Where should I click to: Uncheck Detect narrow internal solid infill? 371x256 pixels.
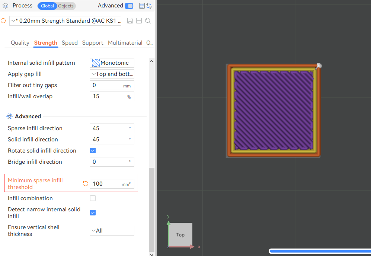[93, 213]
